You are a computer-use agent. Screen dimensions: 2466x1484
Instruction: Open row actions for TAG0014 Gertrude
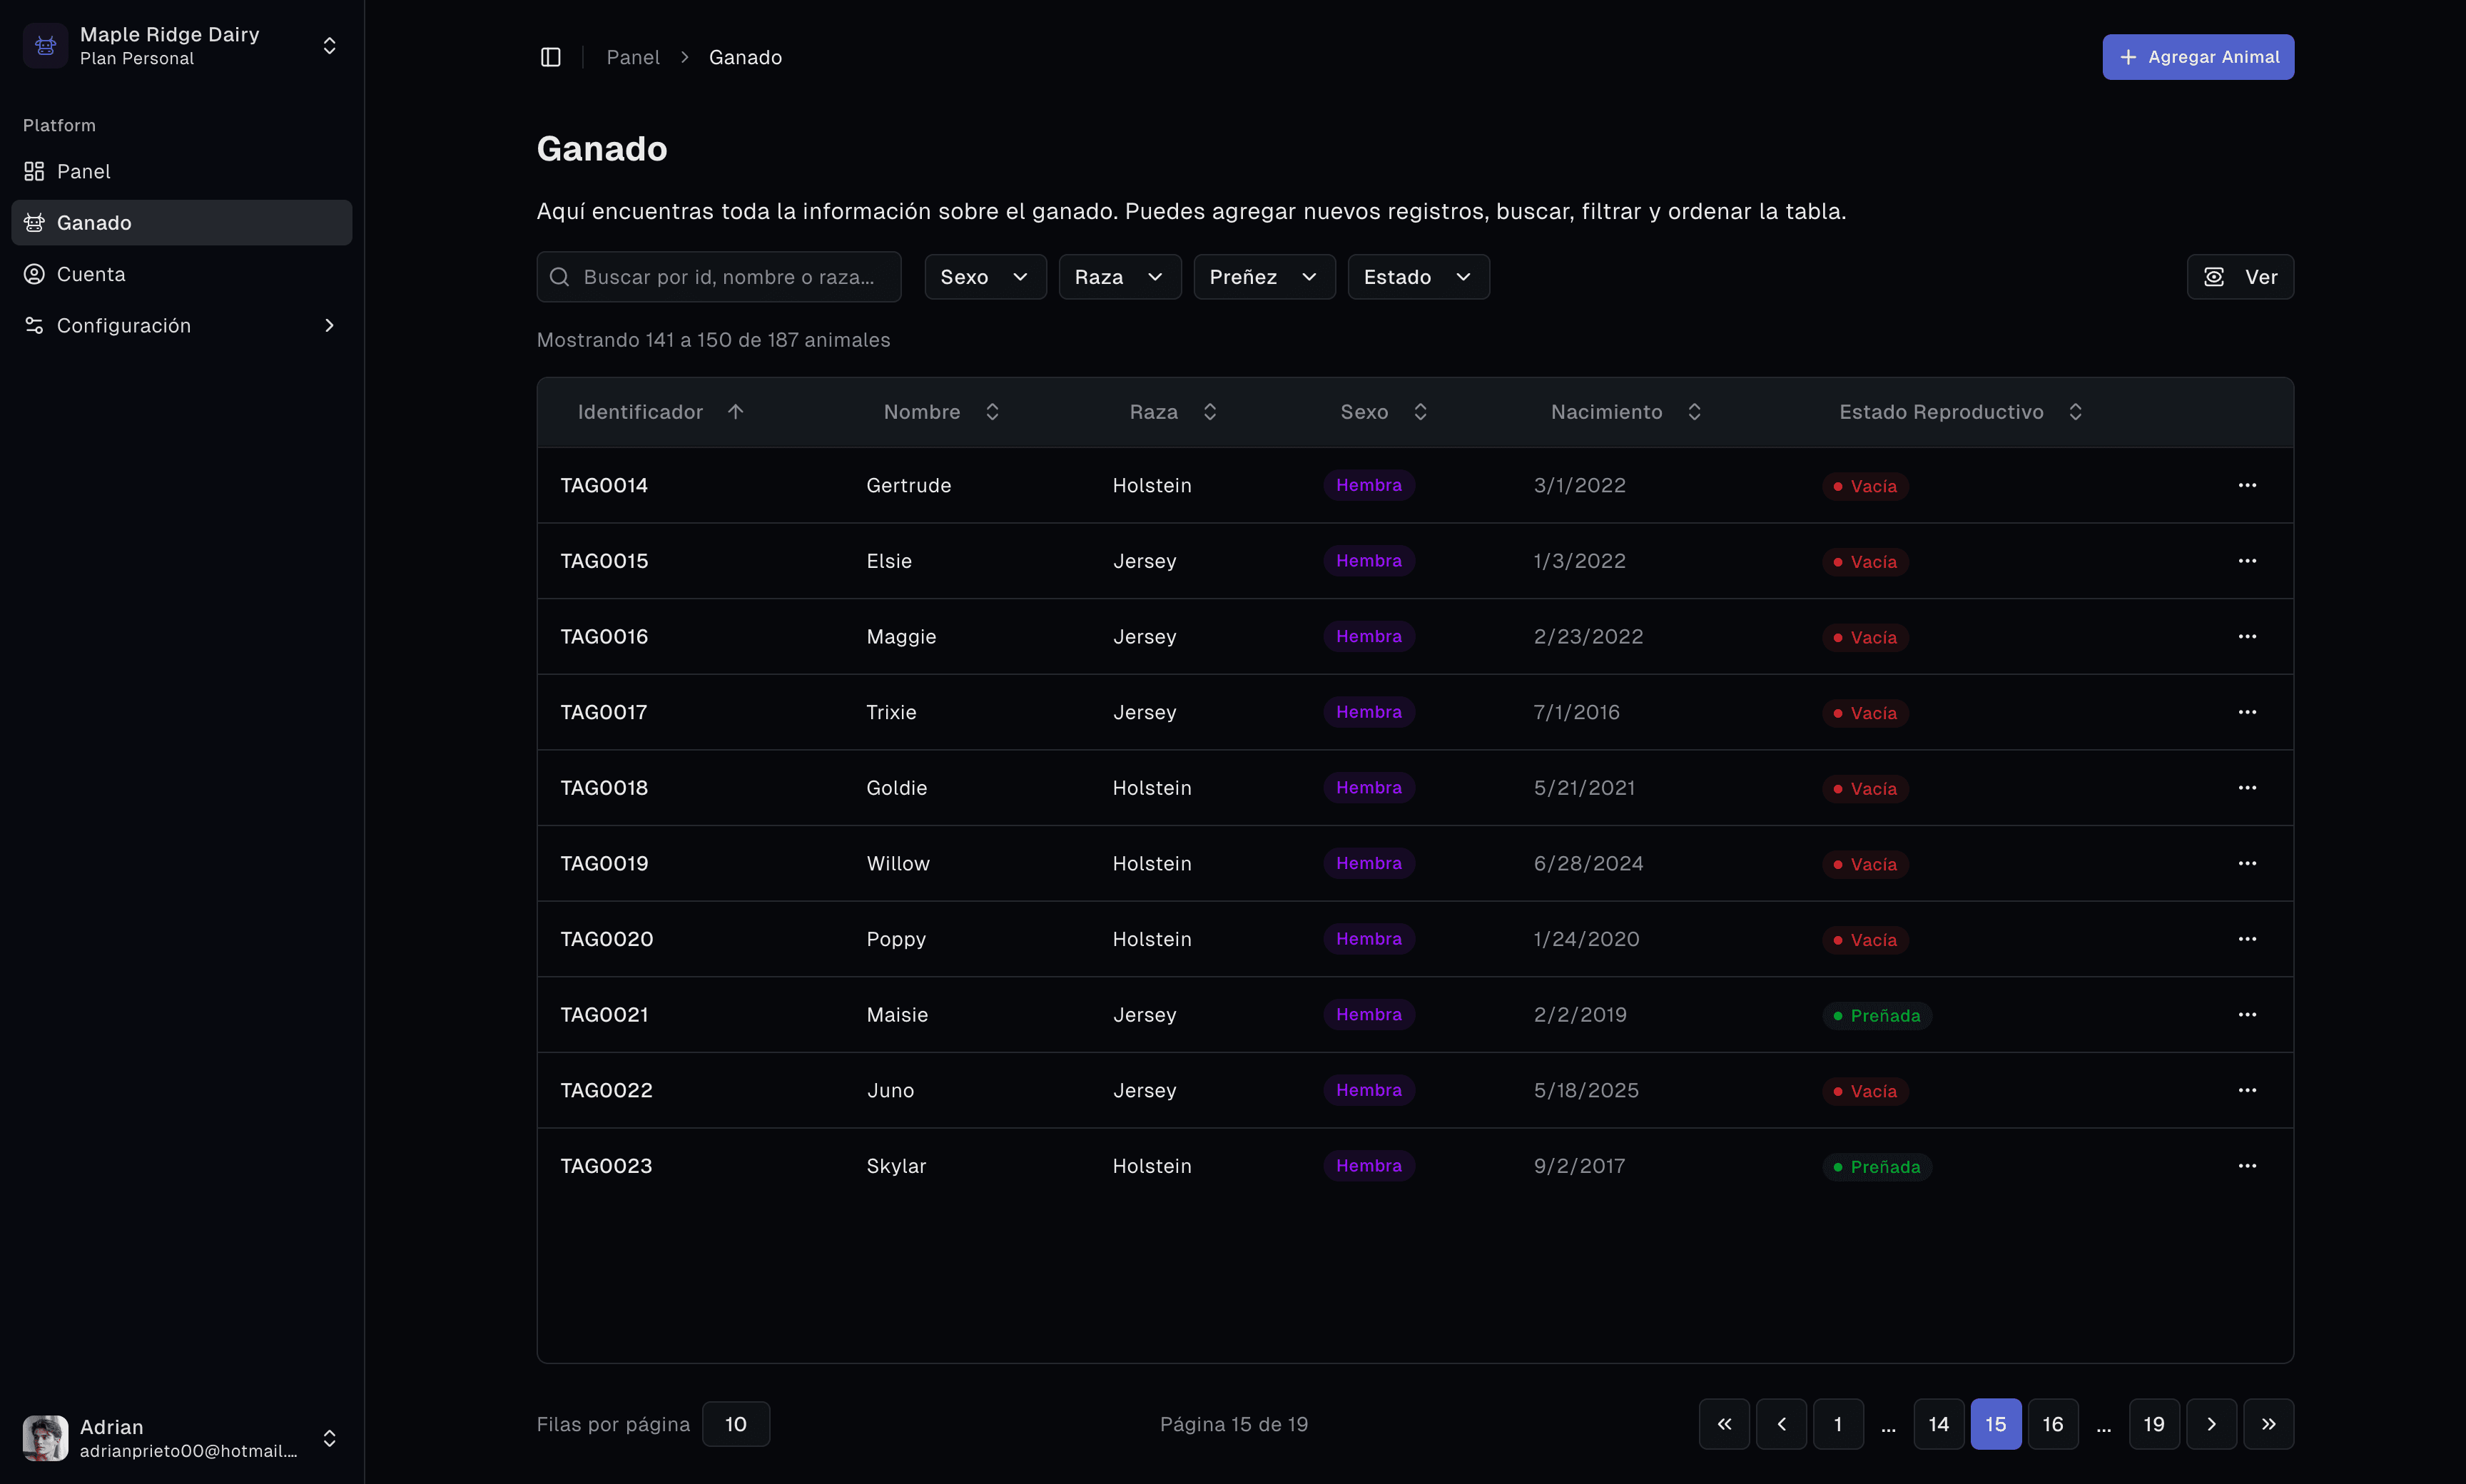point(2247,485)
